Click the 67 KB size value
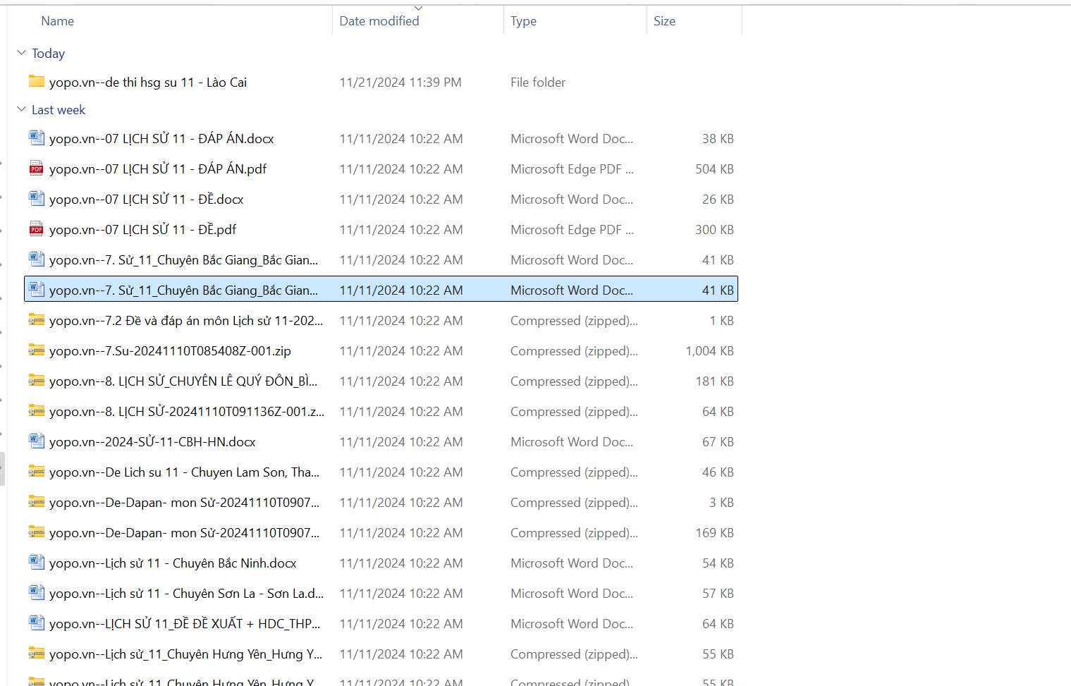Image resolution: width=1071 pixels, height=686 pixels. point(718,442)
